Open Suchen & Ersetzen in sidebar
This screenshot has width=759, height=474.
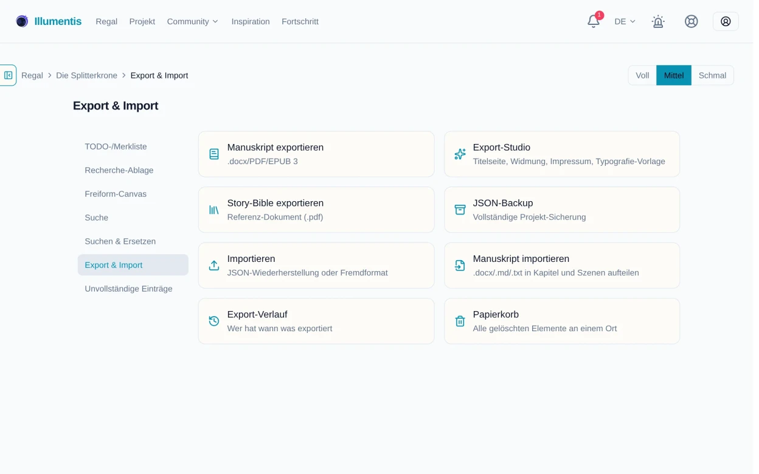point(133,241)
